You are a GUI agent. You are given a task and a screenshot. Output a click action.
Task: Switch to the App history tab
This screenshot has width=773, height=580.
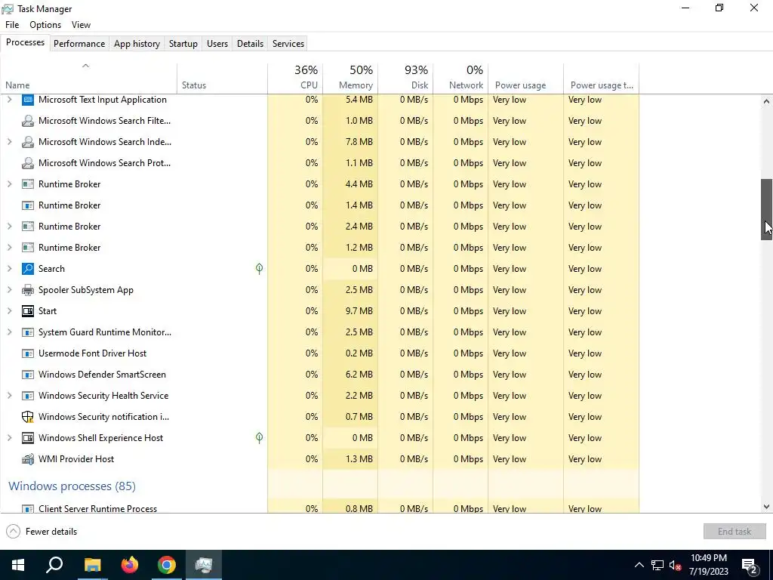[137, 43]
